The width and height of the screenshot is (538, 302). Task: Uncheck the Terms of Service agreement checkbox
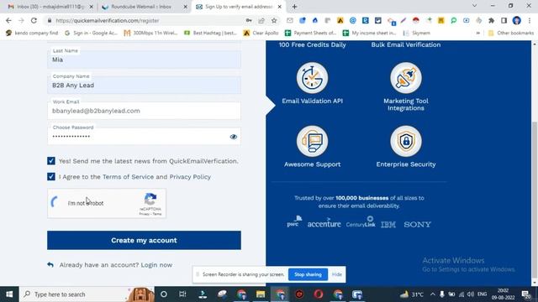51,177
